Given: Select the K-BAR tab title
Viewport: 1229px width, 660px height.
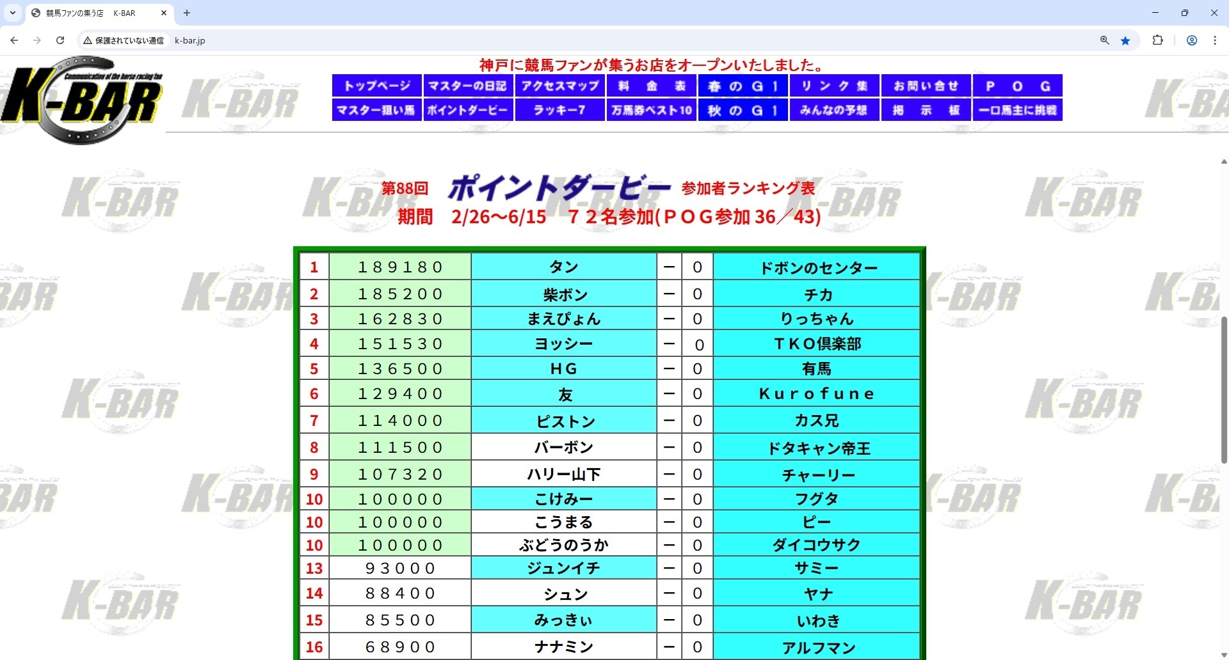Looking at the screenshot, I should click(91, 13).
